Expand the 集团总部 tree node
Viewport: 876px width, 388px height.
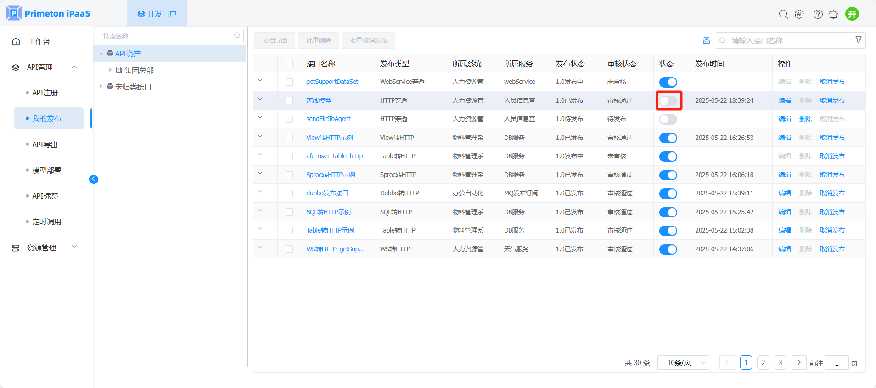pyautogui.click(x=110, y=70)
